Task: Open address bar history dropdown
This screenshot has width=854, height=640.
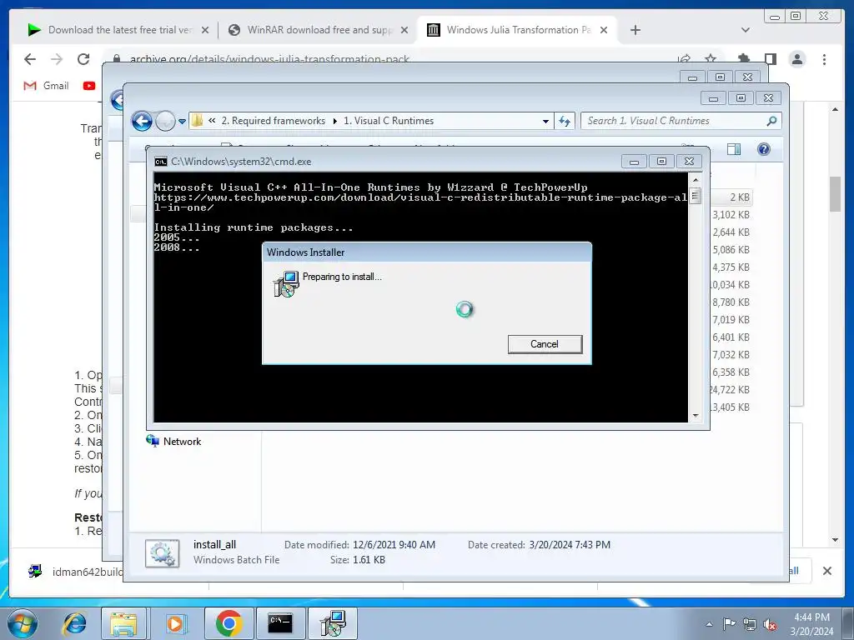Action: point(545,122)
